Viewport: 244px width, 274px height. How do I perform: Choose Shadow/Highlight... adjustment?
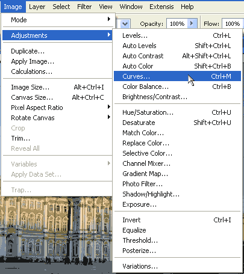177,194
